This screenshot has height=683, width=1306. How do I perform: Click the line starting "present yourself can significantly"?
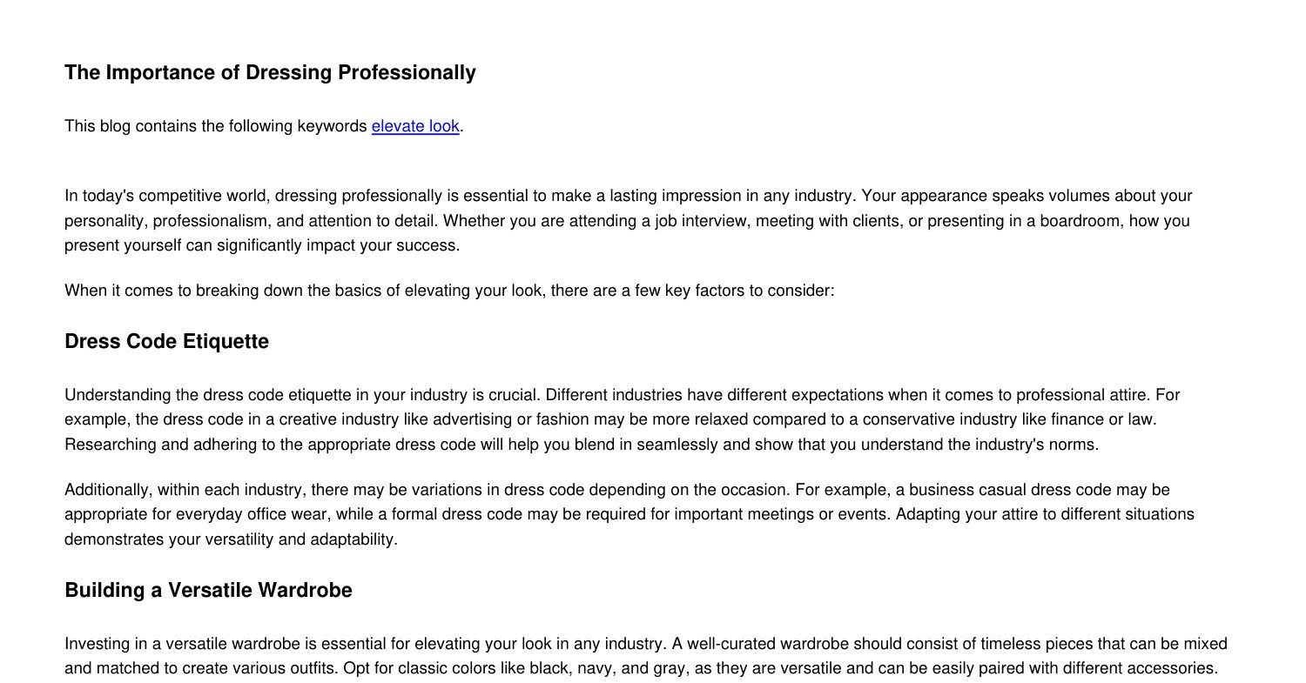262,245
